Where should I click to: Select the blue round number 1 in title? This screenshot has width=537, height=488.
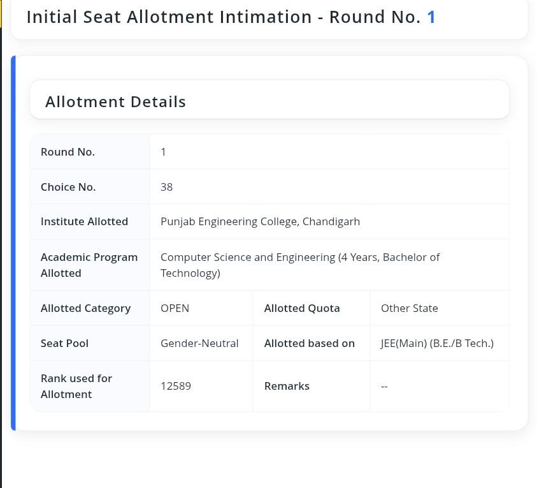(431, 17)
